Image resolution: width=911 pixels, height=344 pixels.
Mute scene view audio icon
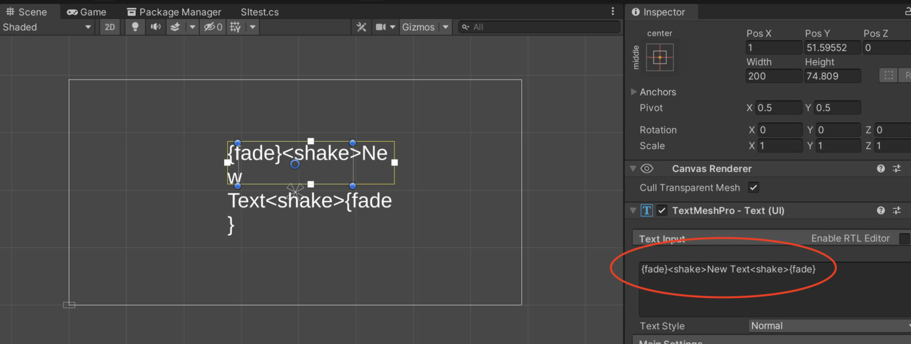click(x=156, y=27)
